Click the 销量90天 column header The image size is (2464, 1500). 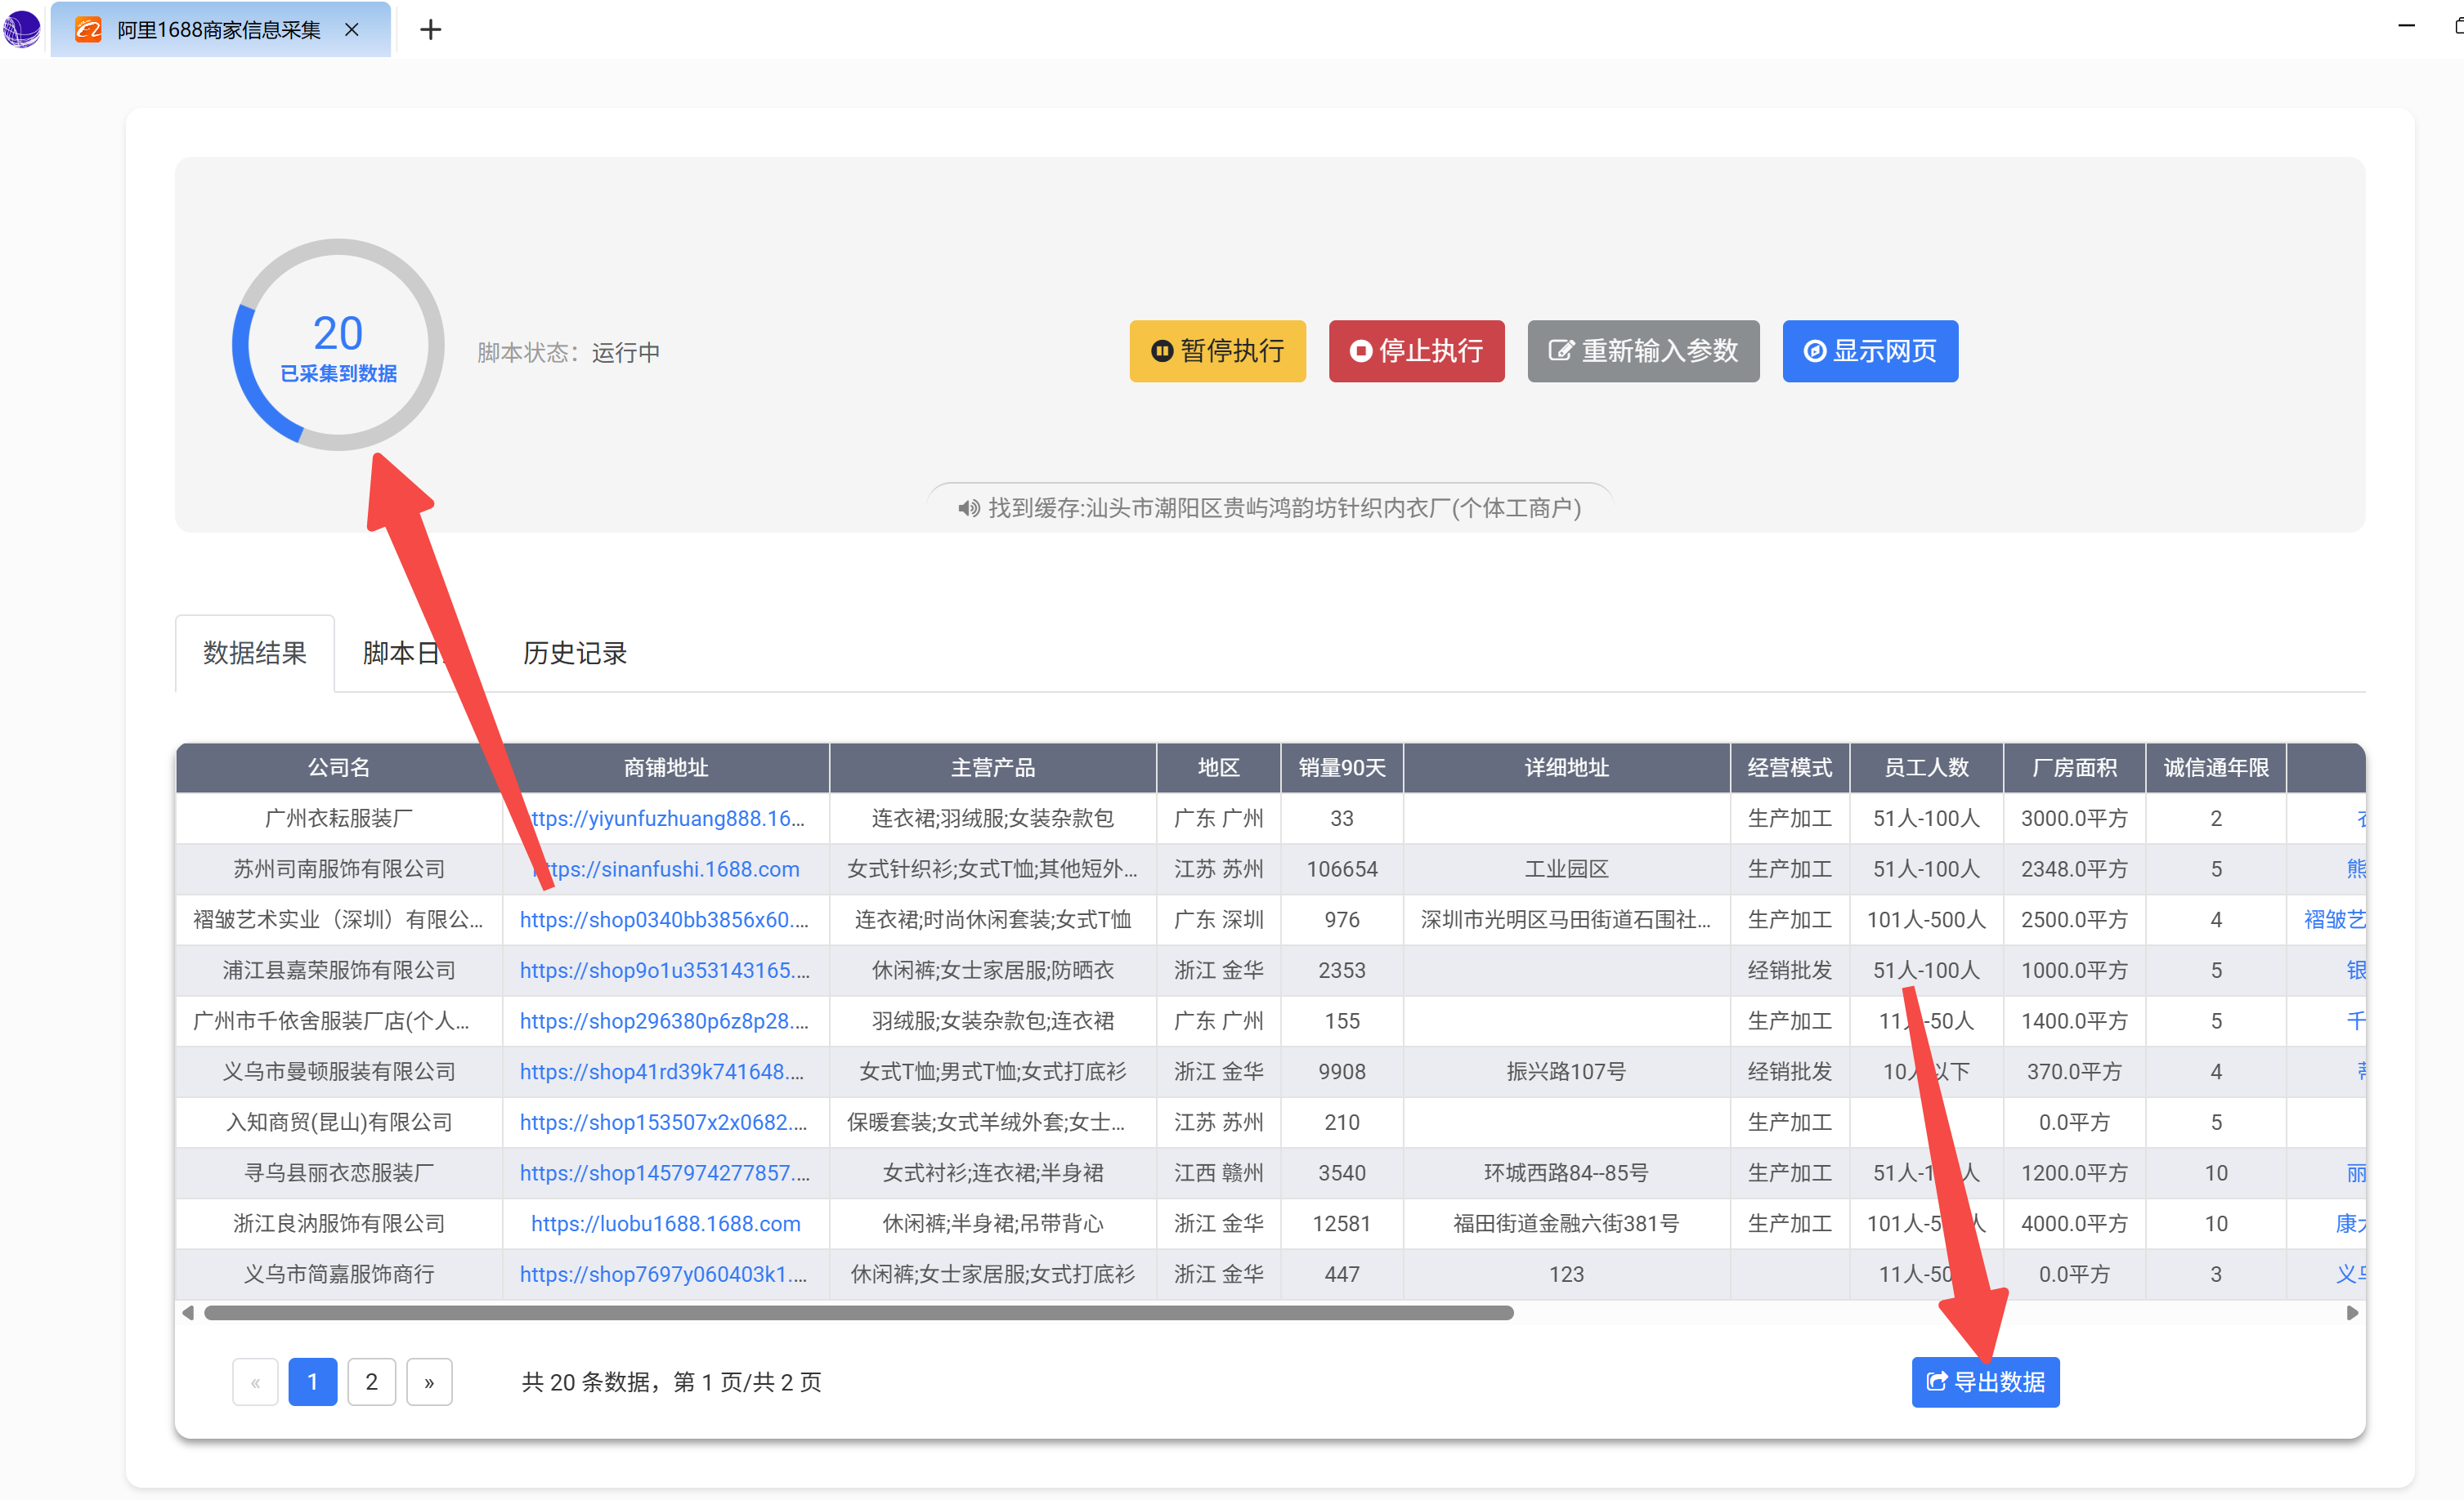[1342, 767]
